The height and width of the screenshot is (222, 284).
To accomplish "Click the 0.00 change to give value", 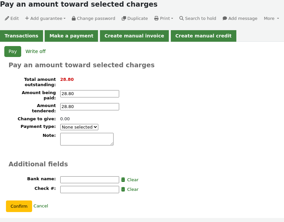I will 65,119.
